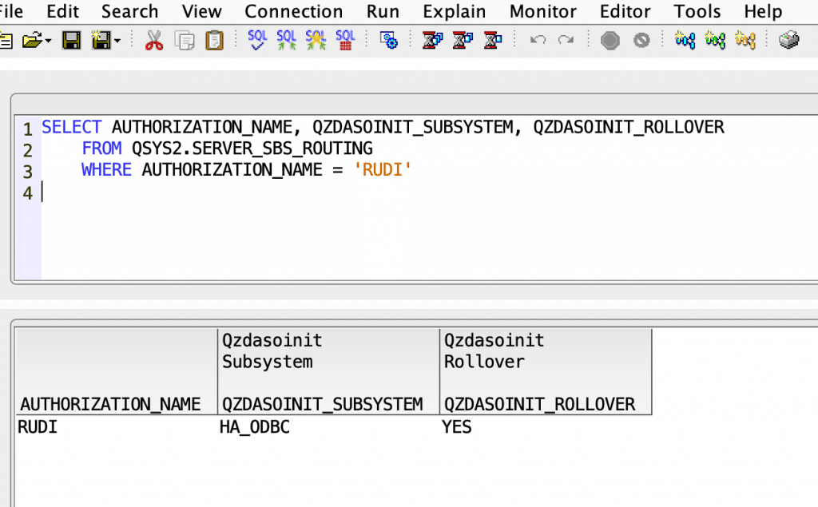The image size is (818, 507).
Task: Click the Print icon in toolbar
Action: pos(789,41)
